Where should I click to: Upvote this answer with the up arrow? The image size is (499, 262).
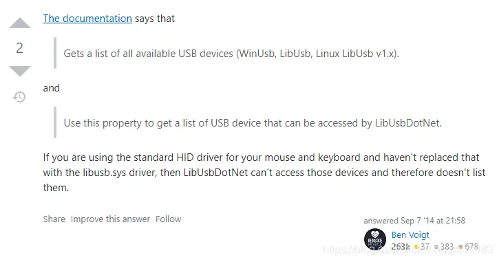(x=20, y=23)
